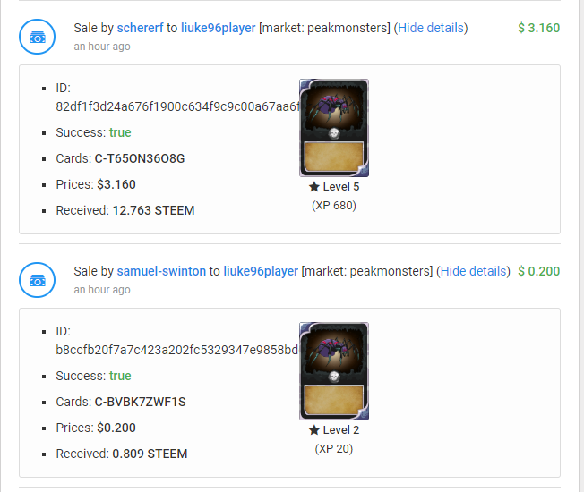Click the sale icon beside samuel-swinton's transaction
The height and width of the screenshot is (492, 584).
[x=38, y=280]
